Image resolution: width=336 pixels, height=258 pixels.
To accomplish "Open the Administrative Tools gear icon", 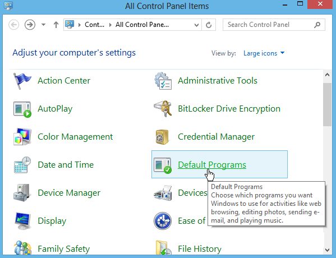I will (163, 81).
